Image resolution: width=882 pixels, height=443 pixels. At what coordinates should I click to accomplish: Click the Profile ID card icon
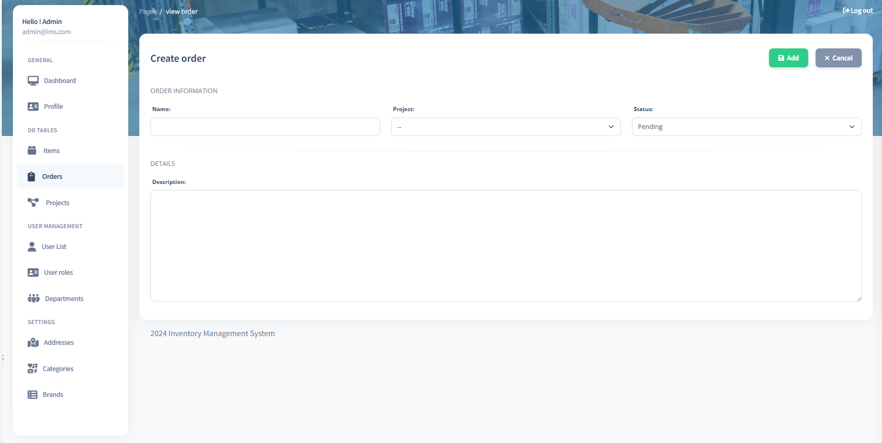click(33, 106)
